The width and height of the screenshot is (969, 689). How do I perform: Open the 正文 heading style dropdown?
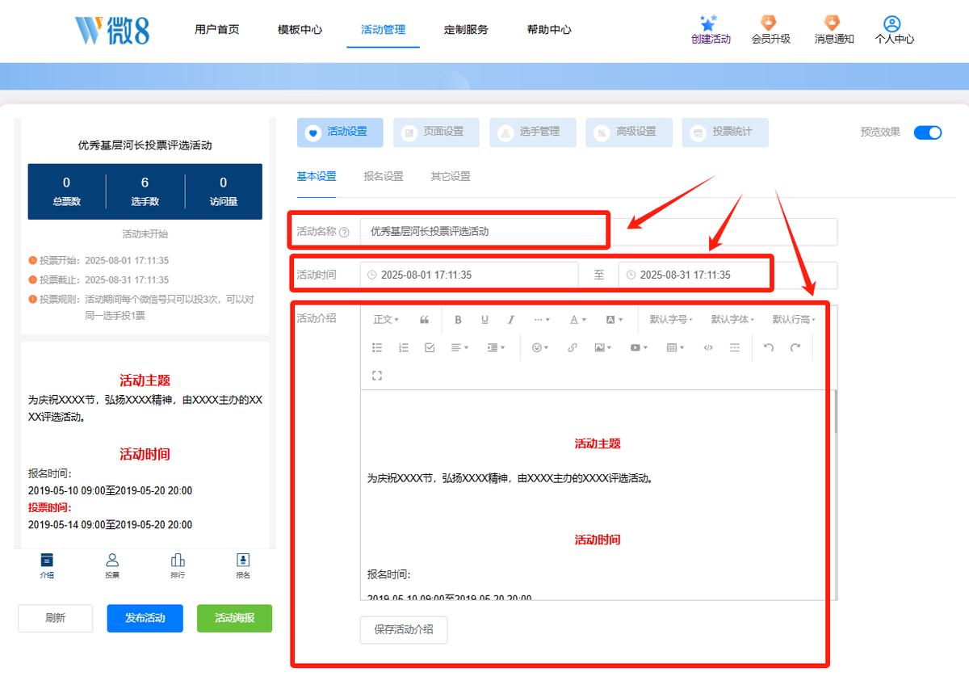pyautogui.click(x=386, y=320)
